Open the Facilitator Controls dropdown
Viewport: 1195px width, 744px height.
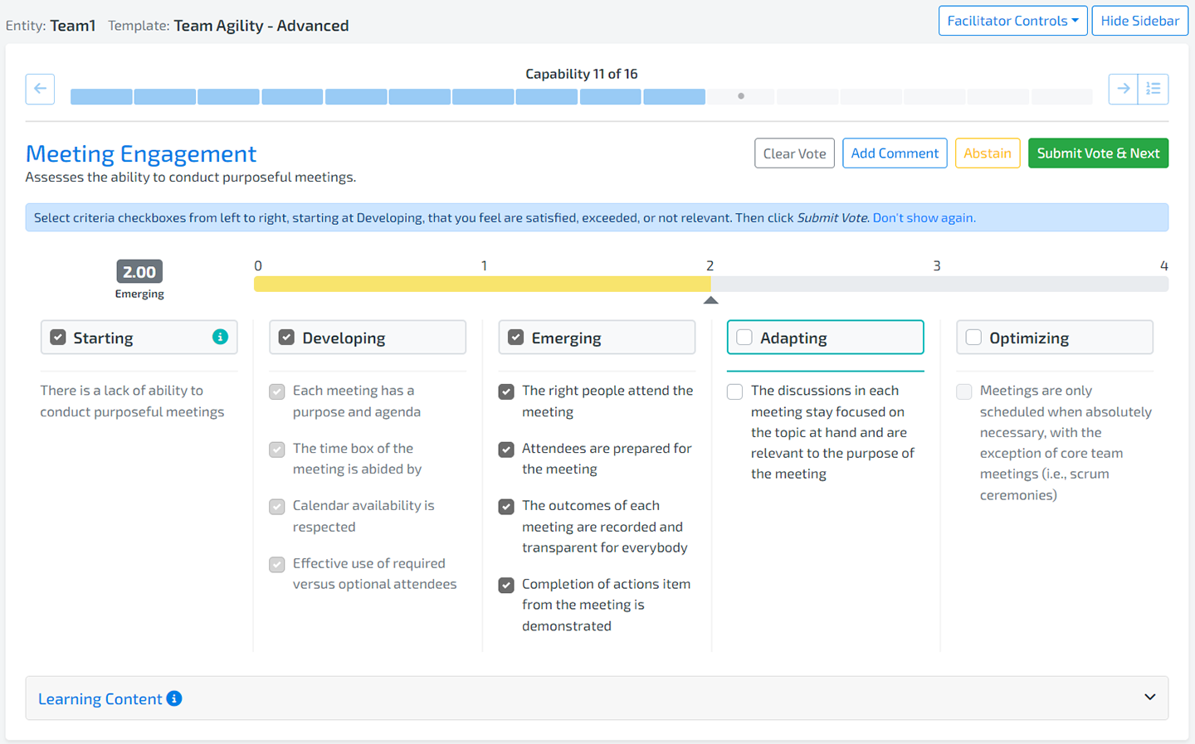point(1012,21)
